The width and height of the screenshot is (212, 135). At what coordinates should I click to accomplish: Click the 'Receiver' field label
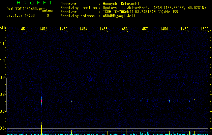68,12
